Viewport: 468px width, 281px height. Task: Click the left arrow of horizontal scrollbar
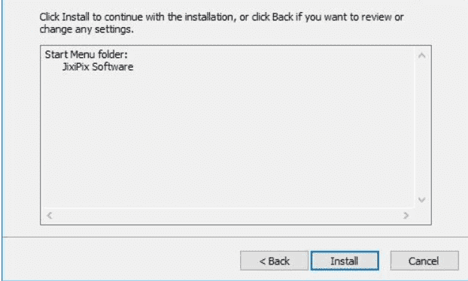point(50,215)
